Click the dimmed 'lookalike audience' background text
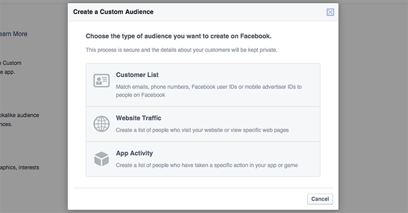The width and height of the screenshot is (408, 213). [x=20, y=115]
